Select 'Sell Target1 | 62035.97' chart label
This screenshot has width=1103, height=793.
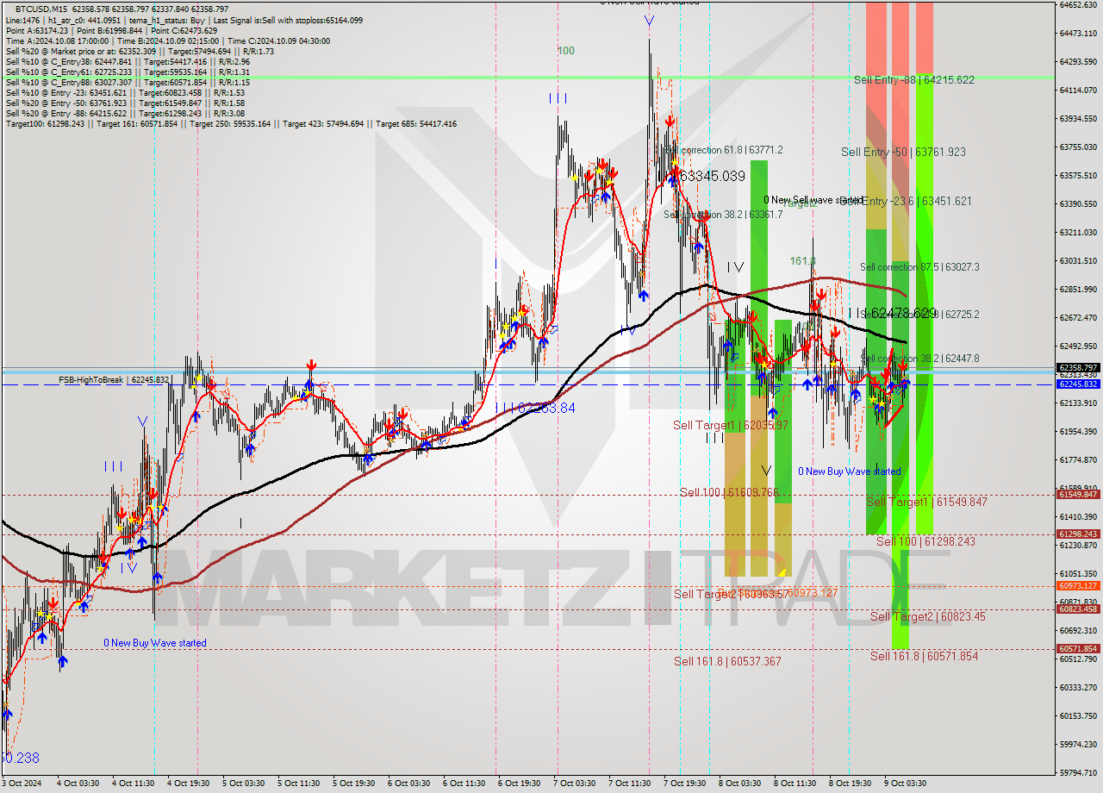731,425
